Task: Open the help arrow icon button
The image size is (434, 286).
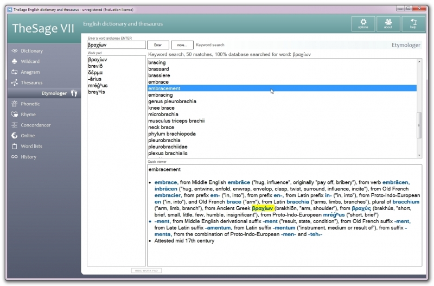Action: 413,23
